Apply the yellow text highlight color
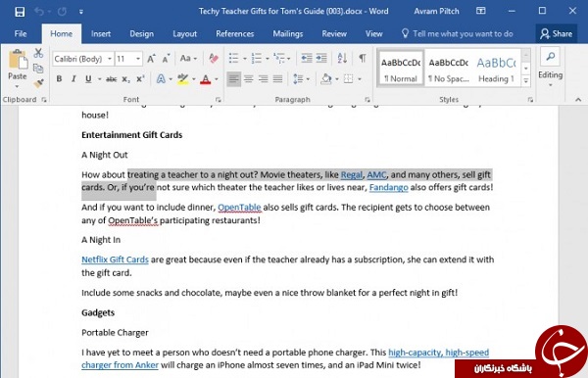The width and height of the screenshot is (588, 378). click(x=183, y=79)
